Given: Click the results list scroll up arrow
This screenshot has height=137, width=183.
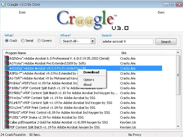Looking at the screenshot, I should pos(178,53).
